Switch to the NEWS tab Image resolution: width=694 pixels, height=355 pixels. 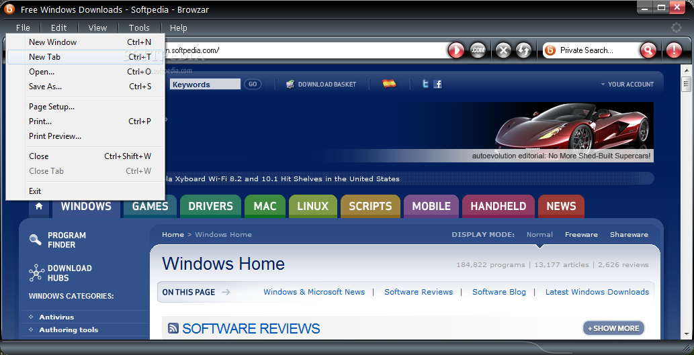[561, 206]
